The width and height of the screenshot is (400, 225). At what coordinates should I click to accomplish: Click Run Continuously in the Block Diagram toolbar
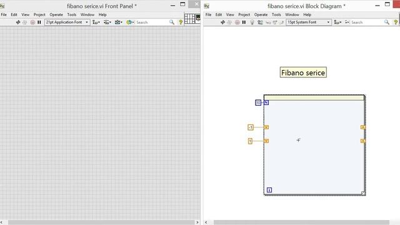(229, 22)
